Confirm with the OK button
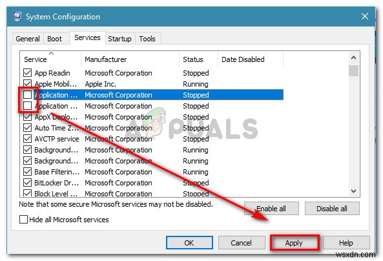The height and width of the screenshot is (261, 383). (189, 243)
